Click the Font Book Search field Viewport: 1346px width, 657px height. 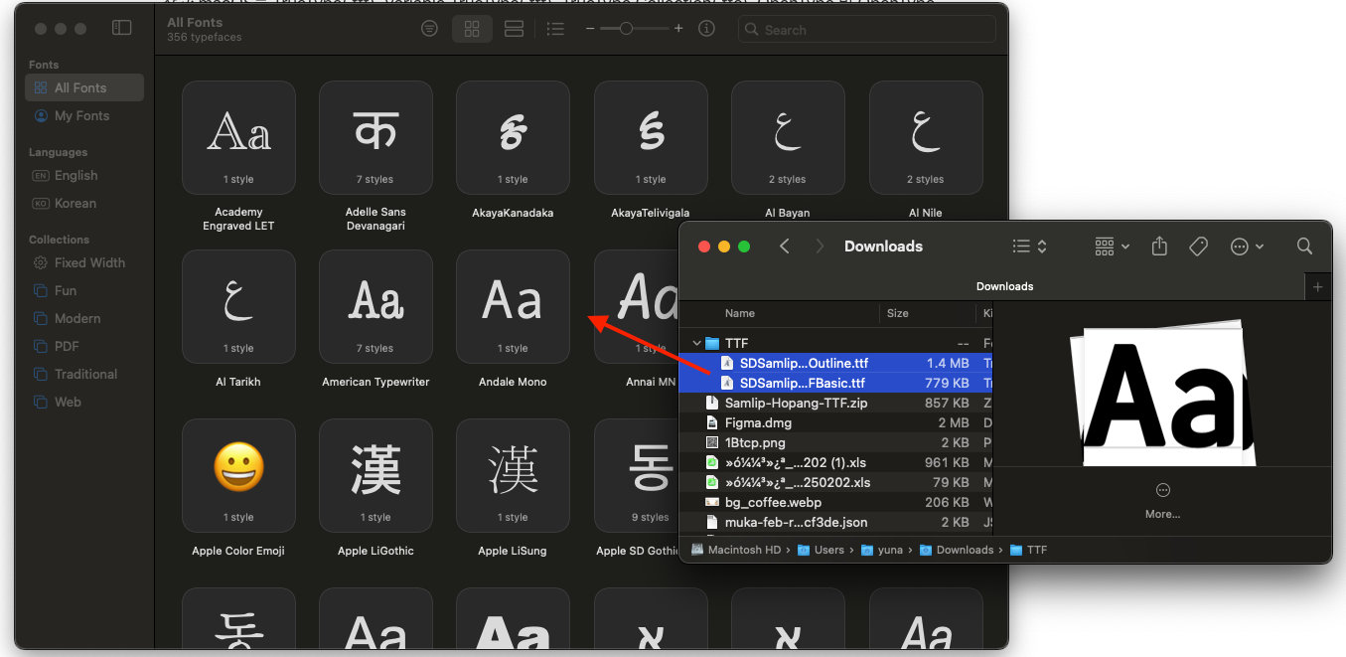click(866, 30)
